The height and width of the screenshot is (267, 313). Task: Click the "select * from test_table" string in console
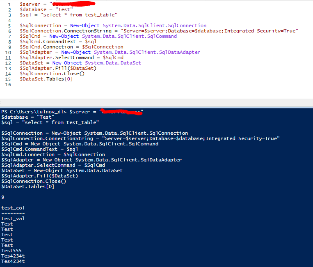60,122
